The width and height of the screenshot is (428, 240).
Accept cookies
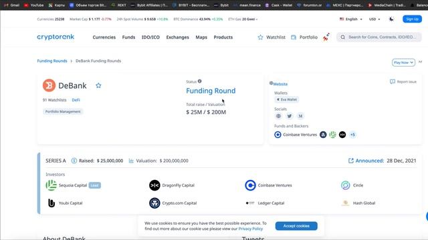(x=296, y=226)
